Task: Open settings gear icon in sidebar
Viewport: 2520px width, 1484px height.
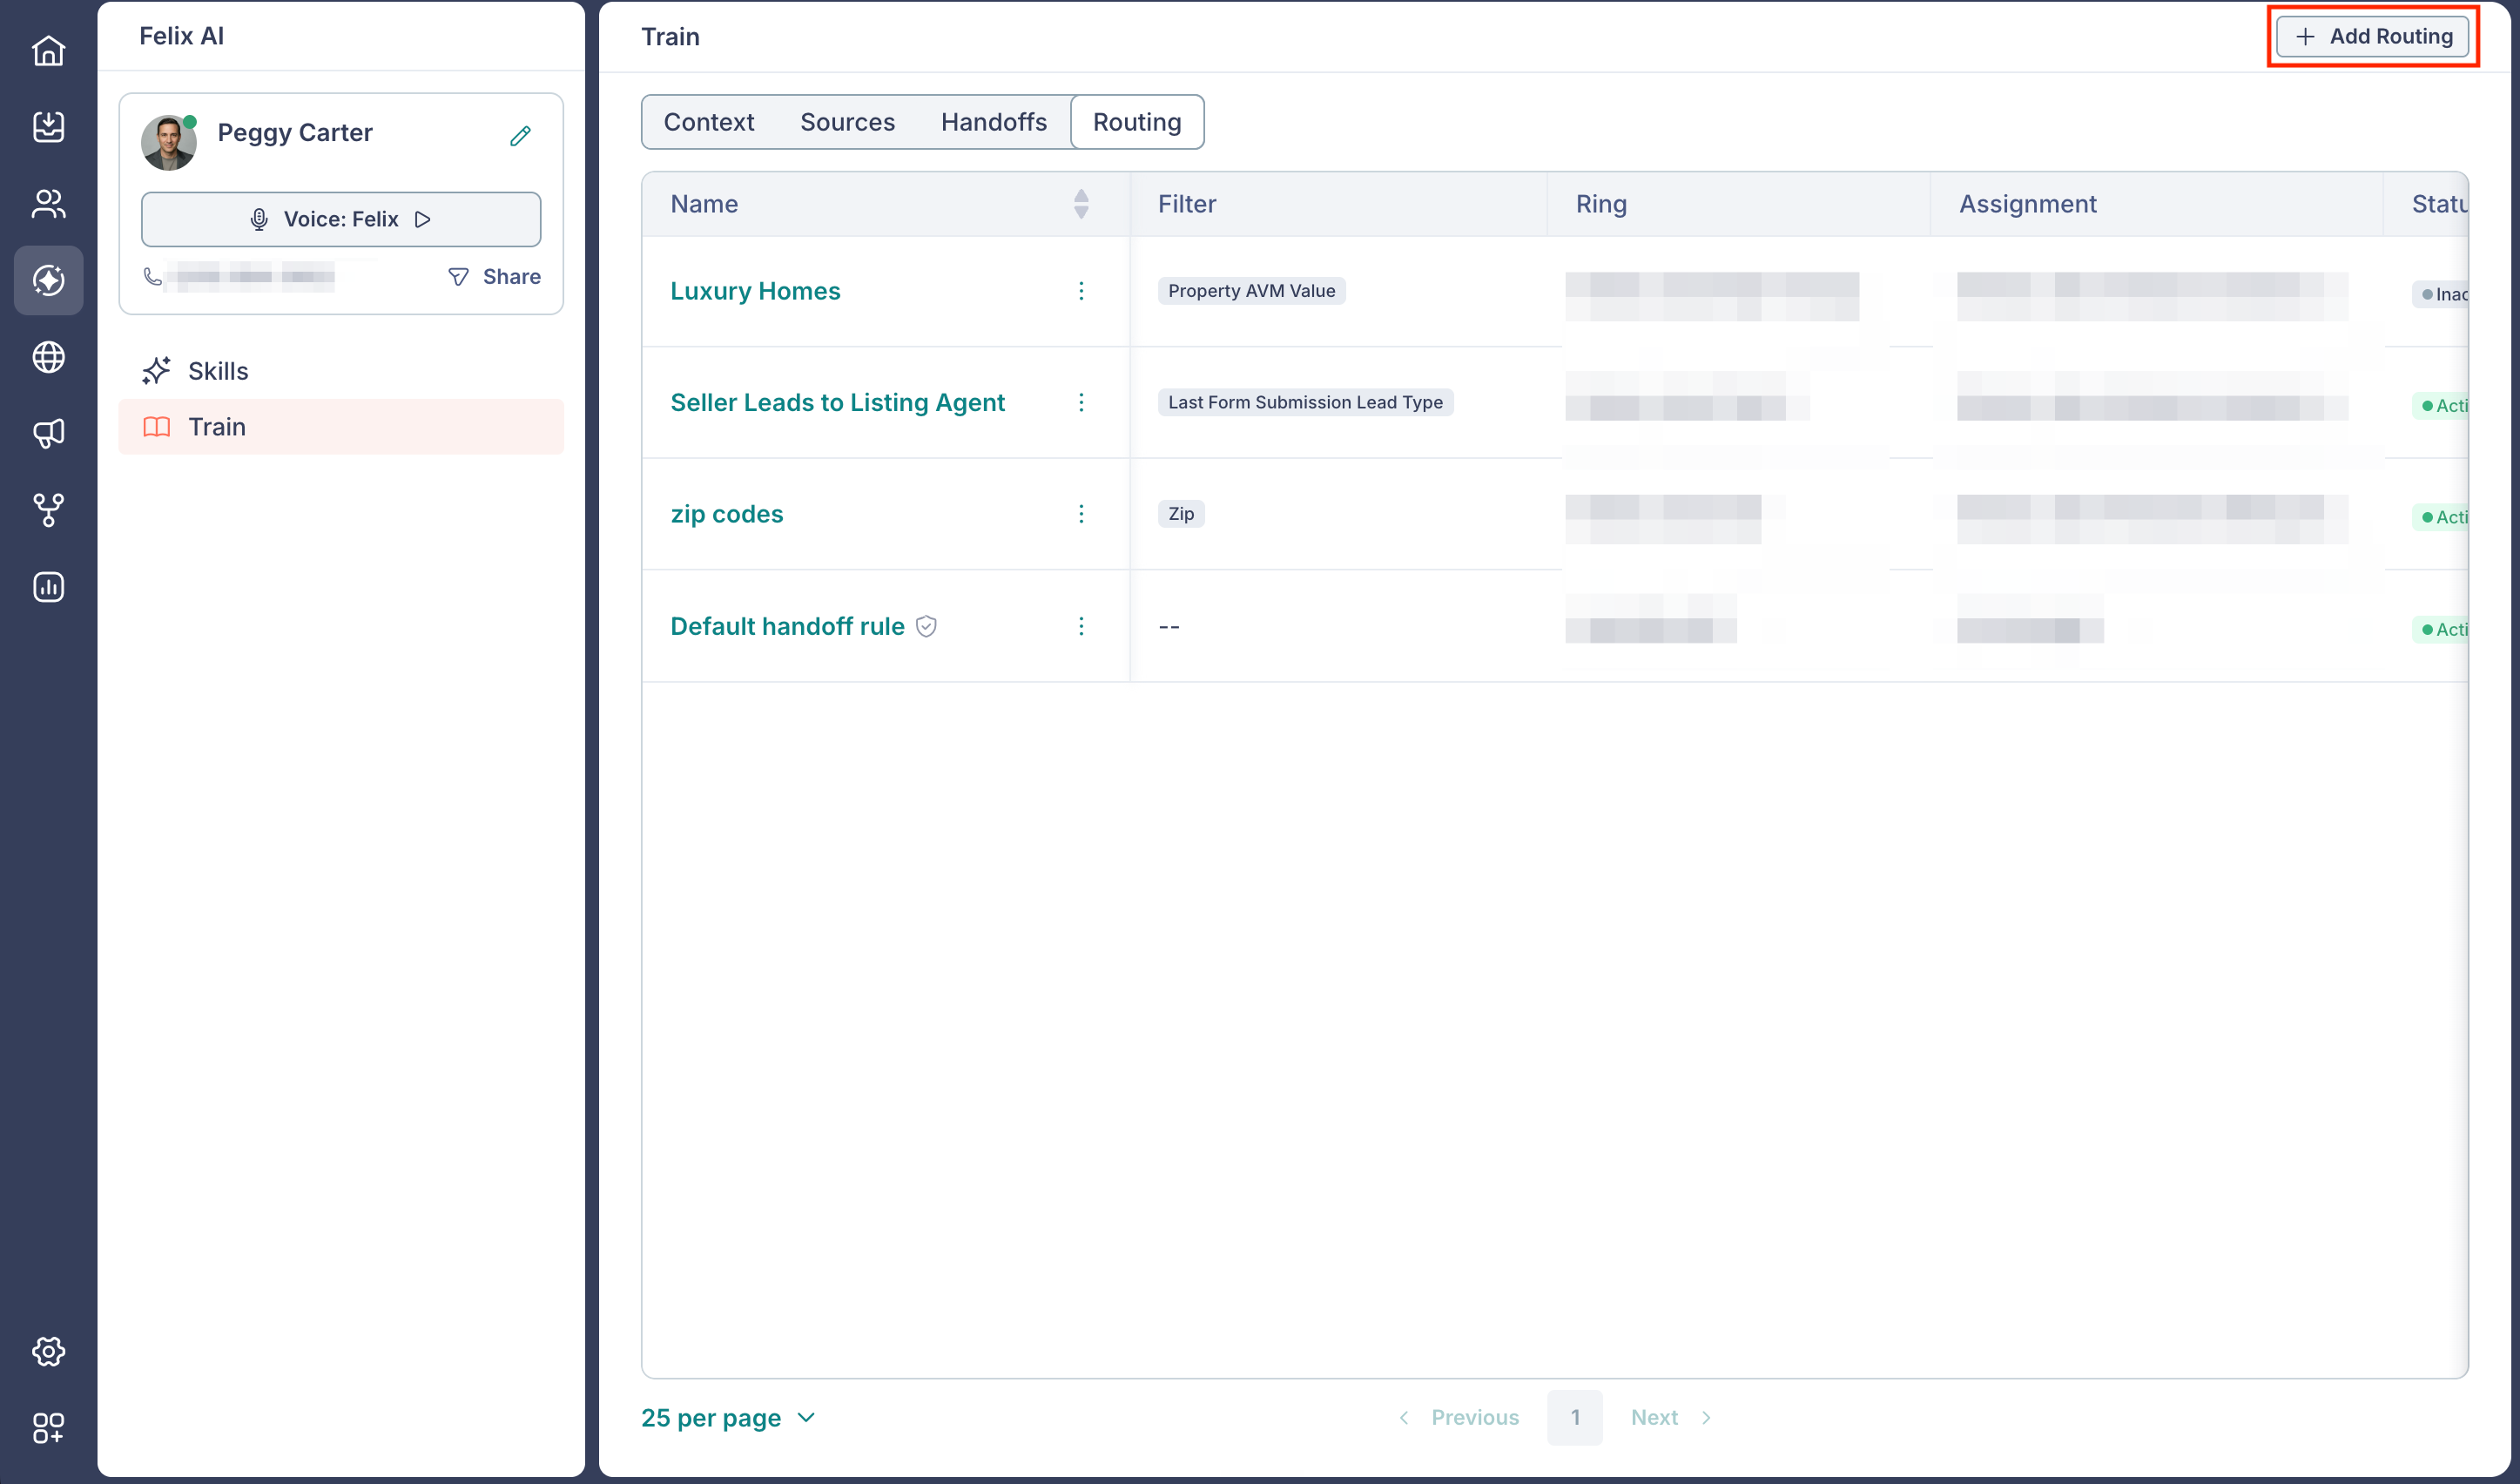Action: click(48, 1351)
